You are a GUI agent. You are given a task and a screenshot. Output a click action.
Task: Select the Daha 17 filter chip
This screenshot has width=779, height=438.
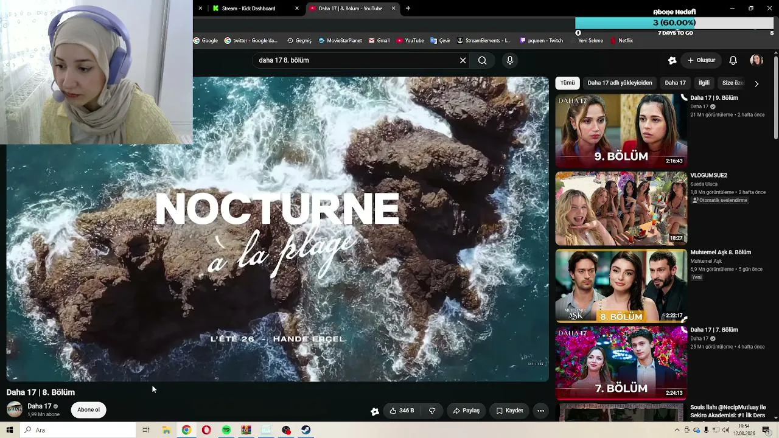(x=675, y=83)
